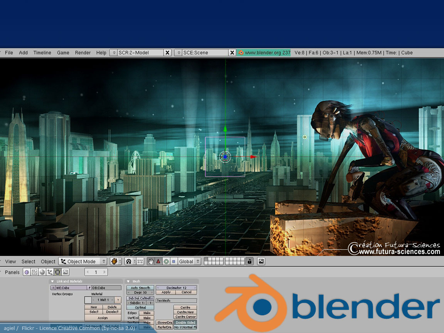The width and height of the screenshot is (444, 333).
Task: Click the material color swatch beside Mat: 1
Action: (x=88, y=300)
